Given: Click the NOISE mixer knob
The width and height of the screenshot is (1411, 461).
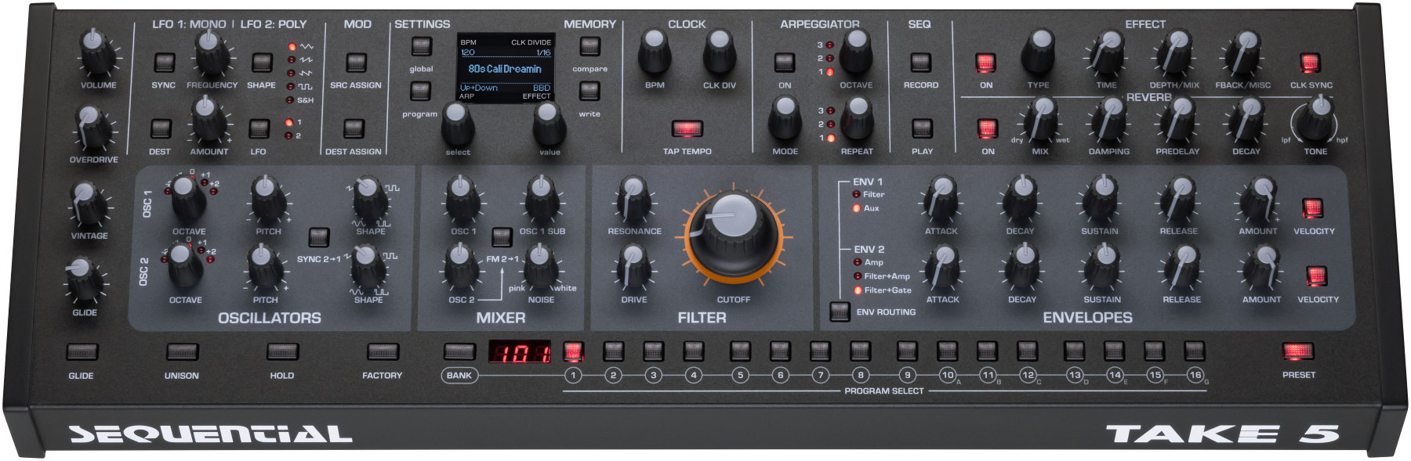Looking at the screenshot, I should pyautogui.click(x=540, y=267).
